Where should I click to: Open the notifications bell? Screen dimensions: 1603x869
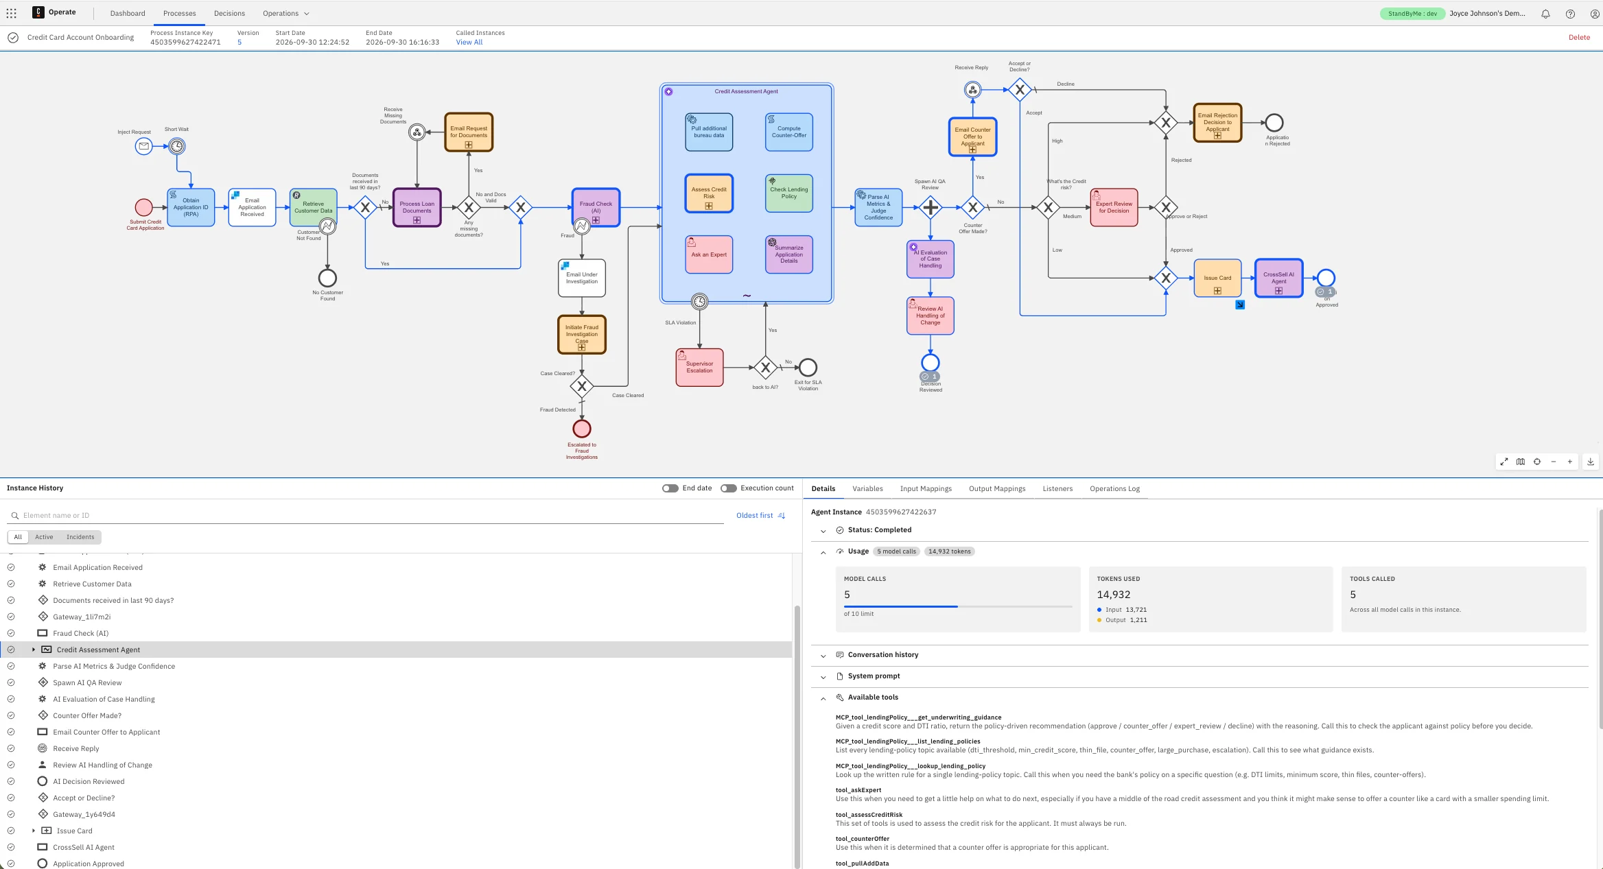1545,13
